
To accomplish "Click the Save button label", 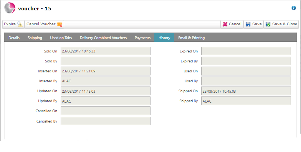I will coord(257,24).
